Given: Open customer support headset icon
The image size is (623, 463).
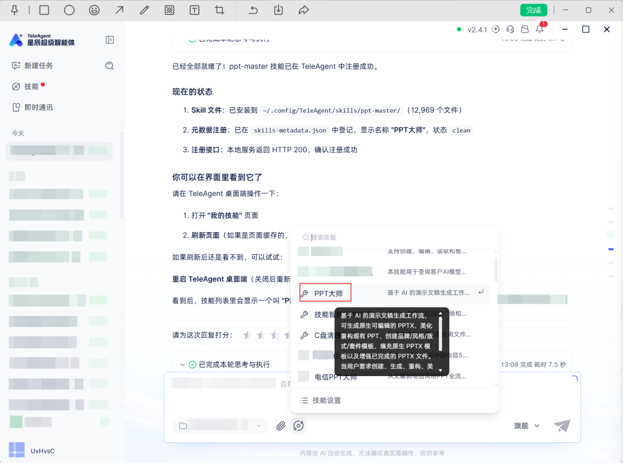Looking at the screenshot, I should 510,29.
